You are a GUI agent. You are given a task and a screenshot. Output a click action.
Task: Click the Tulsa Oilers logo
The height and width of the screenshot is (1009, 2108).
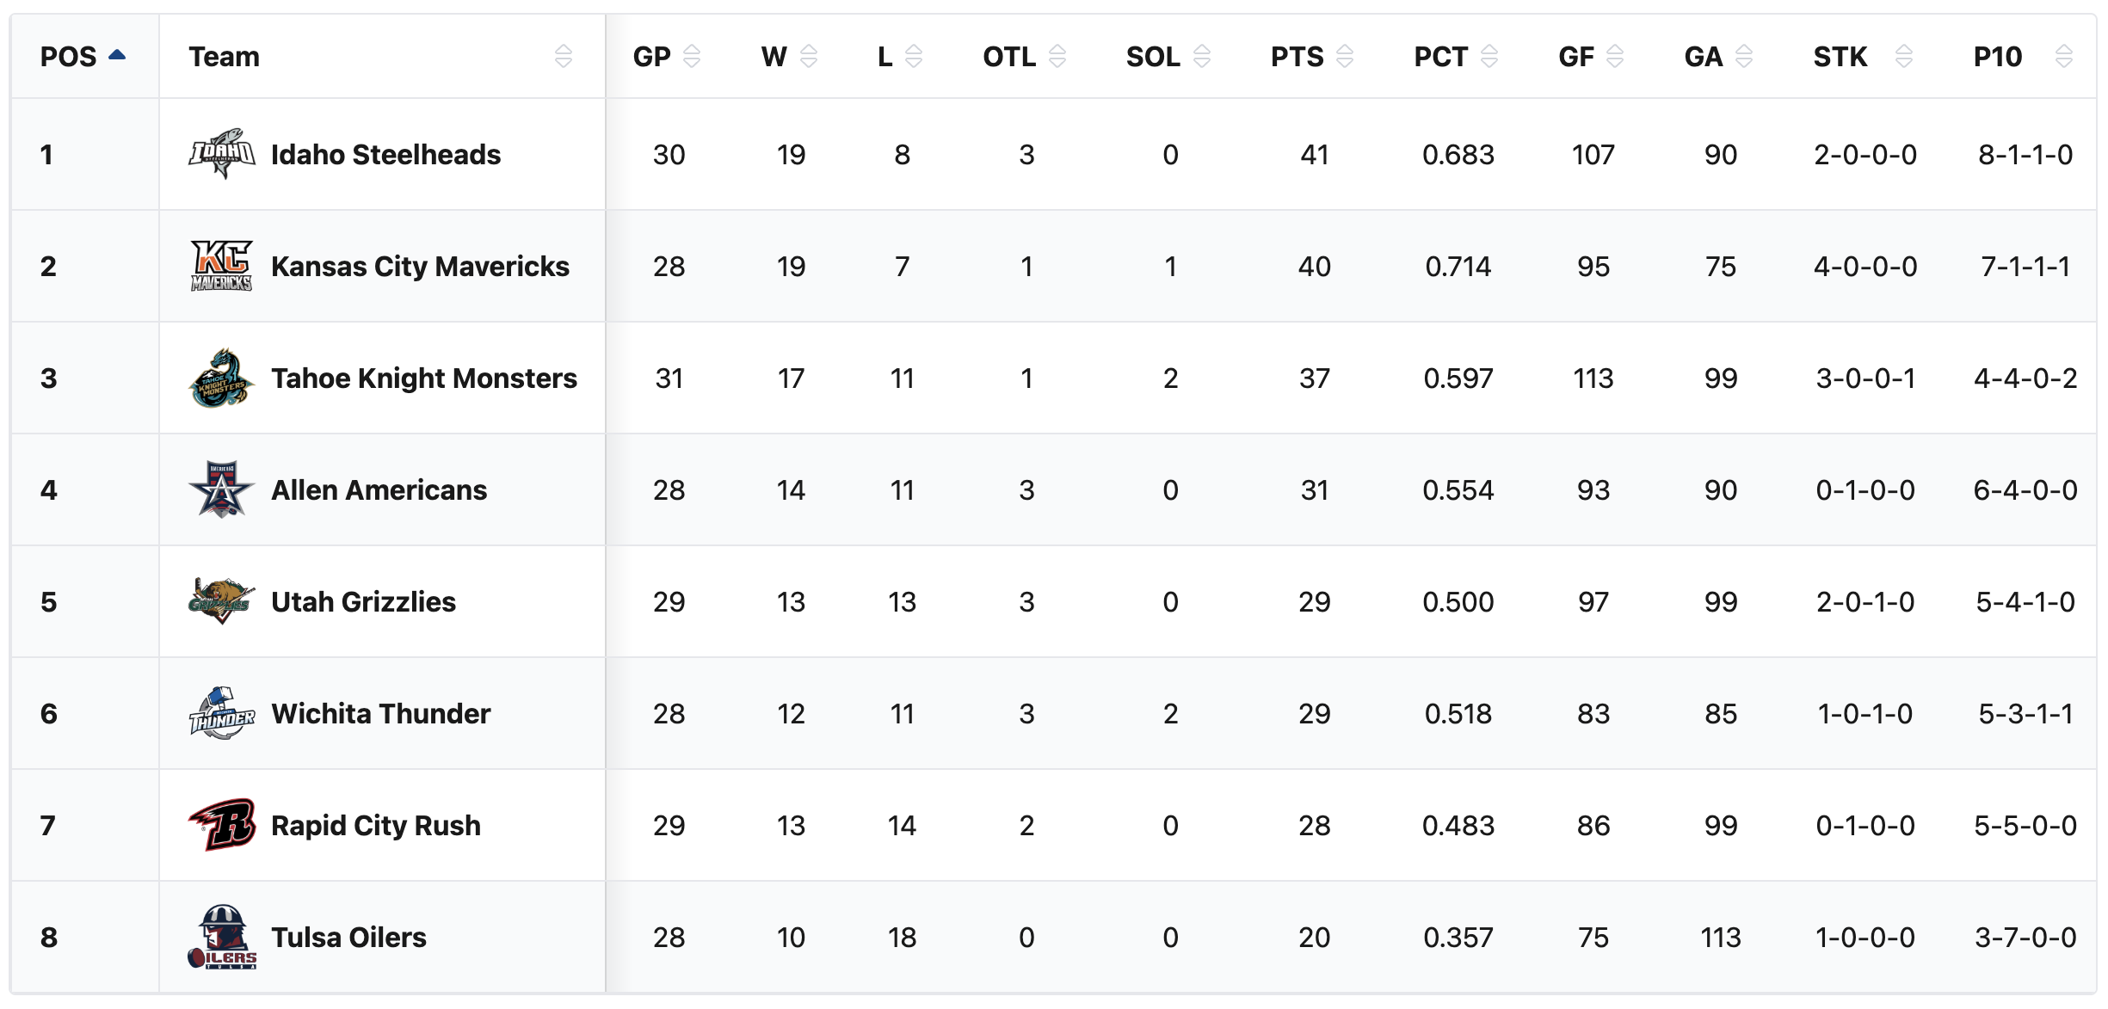click(221, 937)
